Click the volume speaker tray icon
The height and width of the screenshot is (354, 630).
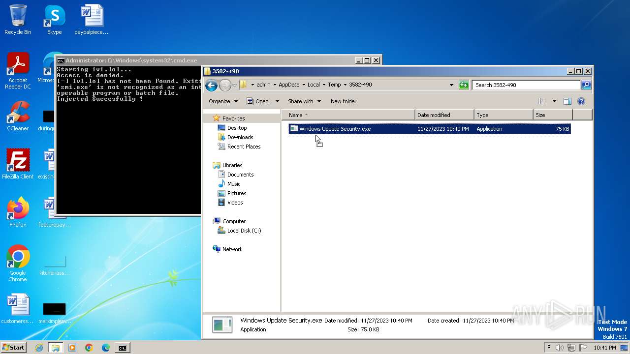[560, 348]
